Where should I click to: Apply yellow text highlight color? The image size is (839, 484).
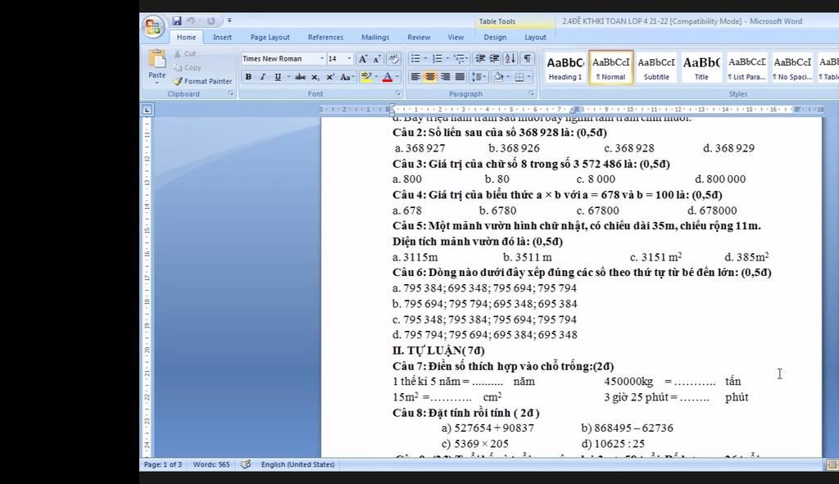(366, 77)
